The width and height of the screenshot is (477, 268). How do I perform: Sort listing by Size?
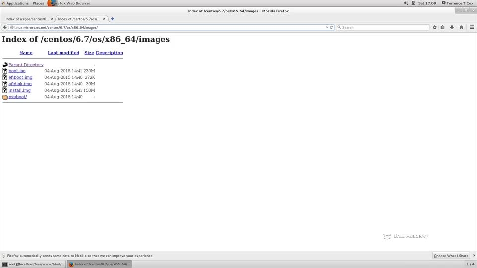89,53
